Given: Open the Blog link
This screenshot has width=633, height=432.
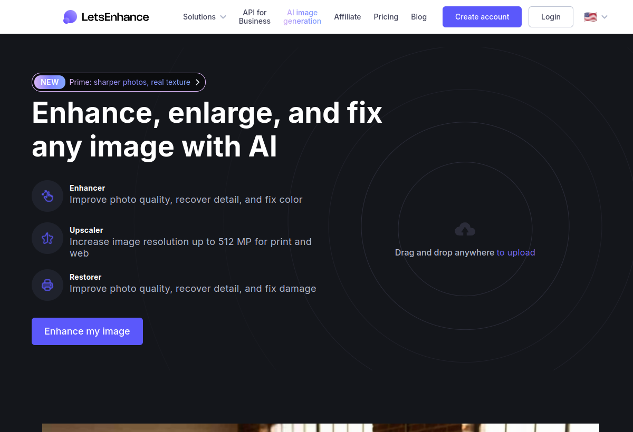Looking at the screenshot, I should click(419, 17).
